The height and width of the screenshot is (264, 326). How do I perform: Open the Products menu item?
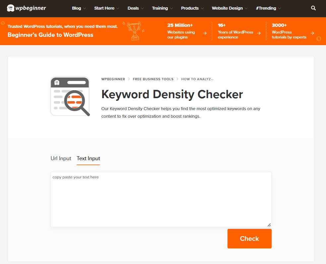tap(190, 8)
